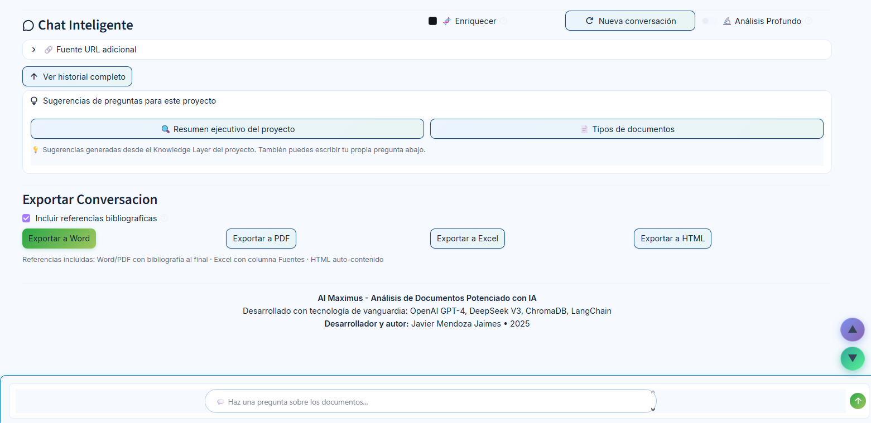871x423 pixels.
Task: Click Exportar a HTML
Action: tap(672, 239)
